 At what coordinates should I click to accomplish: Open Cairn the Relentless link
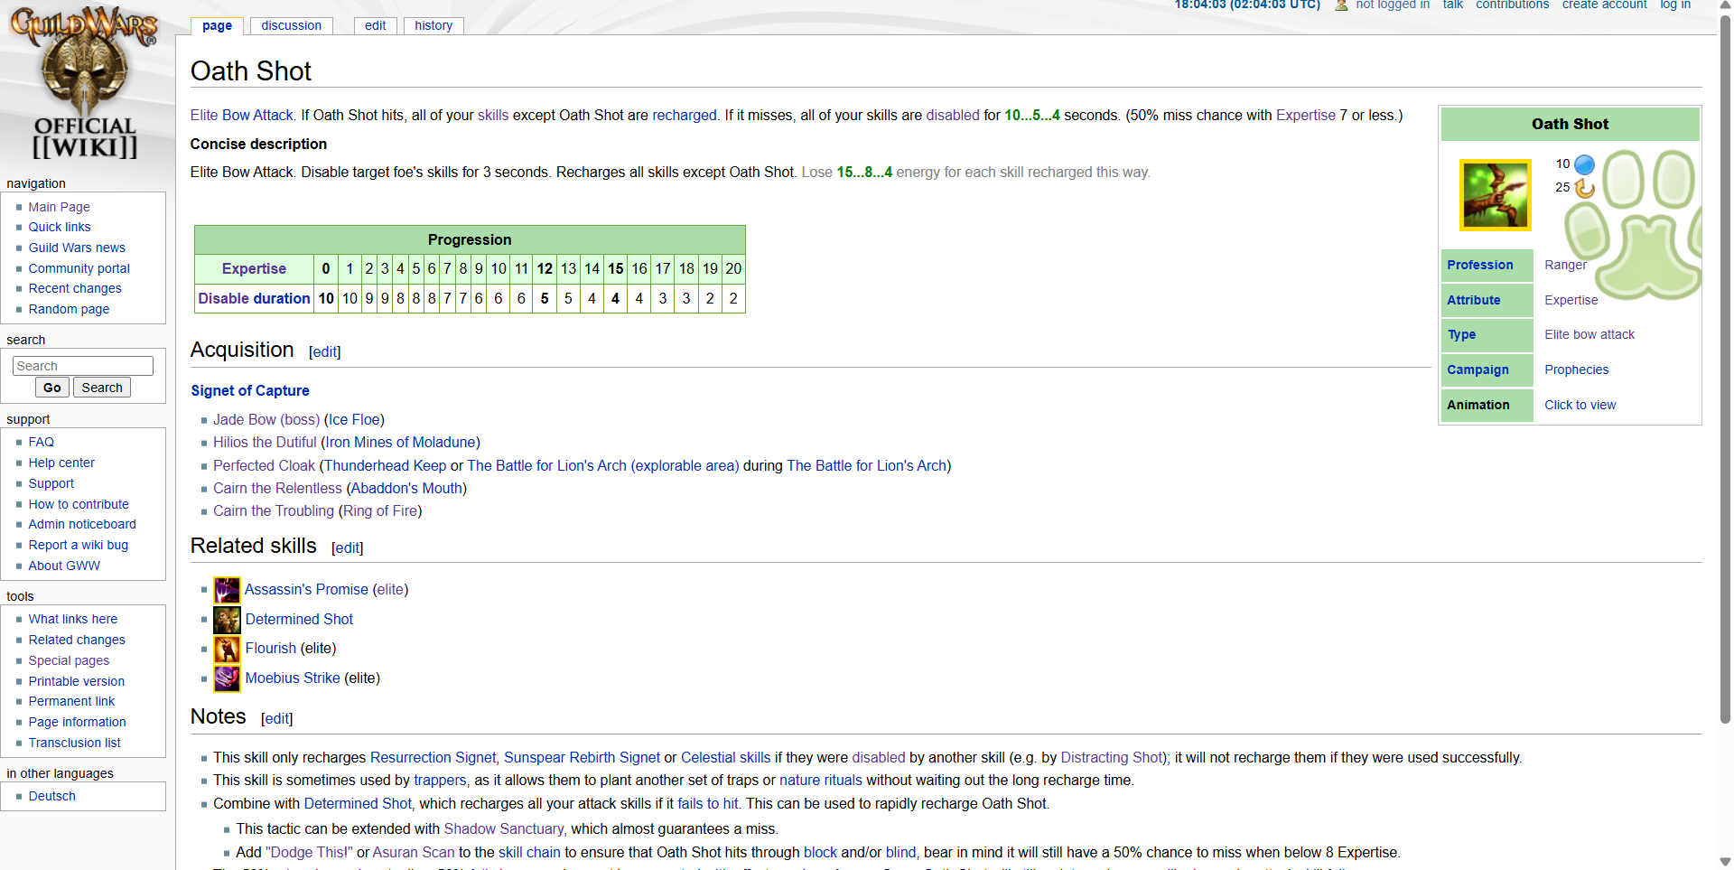pos(277,488)
